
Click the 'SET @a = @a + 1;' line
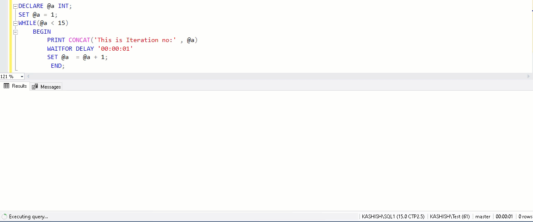pyautogui.click(x=77, y=57)
